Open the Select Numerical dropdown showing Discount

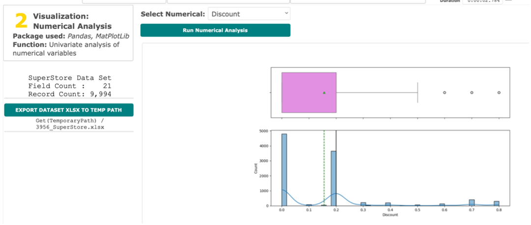(x=249, y=14)
